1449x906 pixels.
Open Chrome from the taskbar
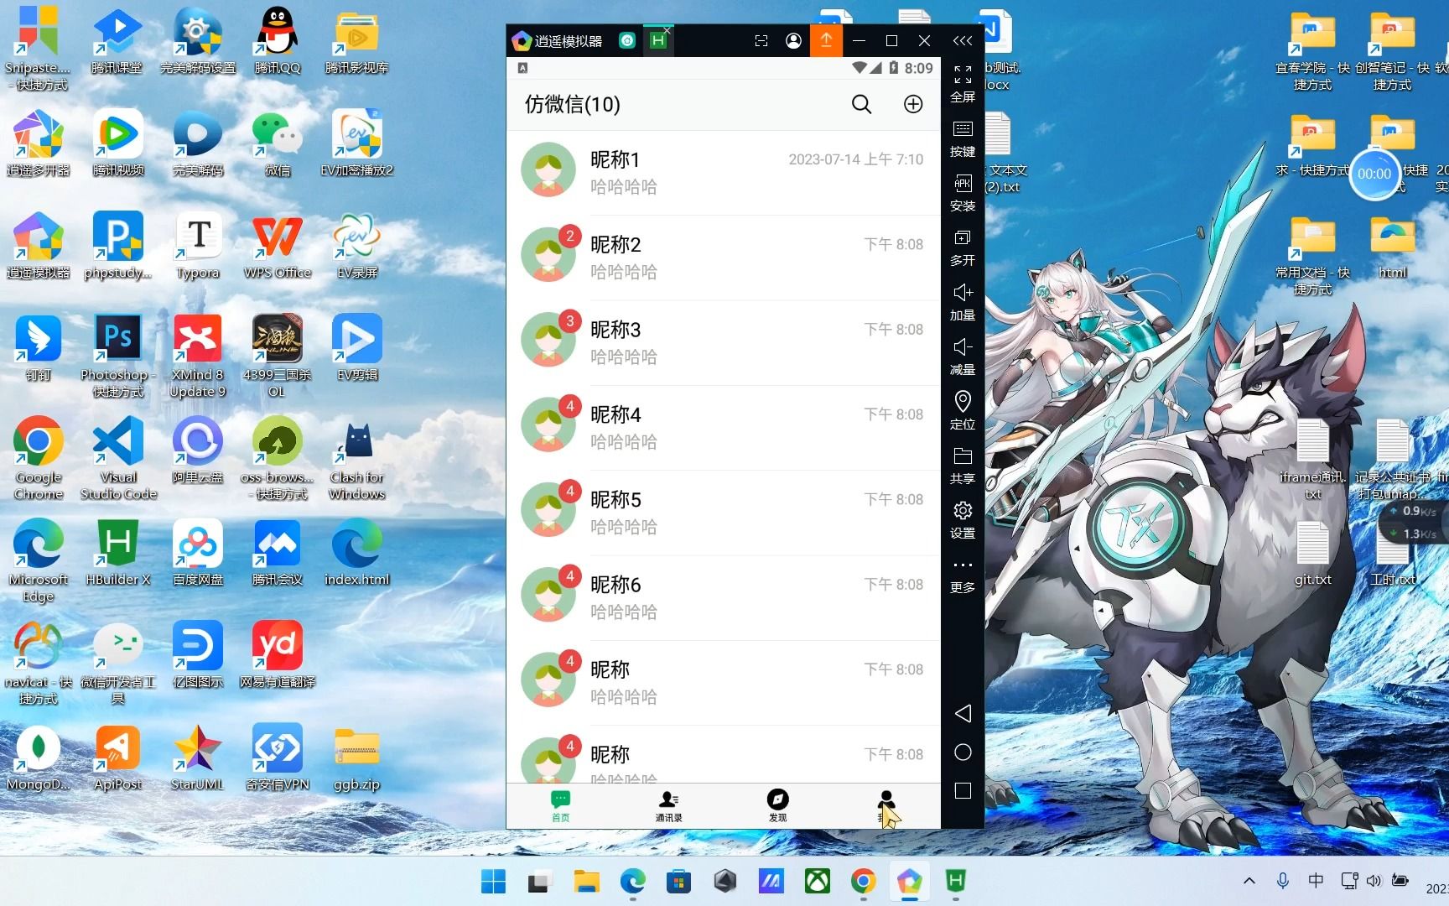863,881
